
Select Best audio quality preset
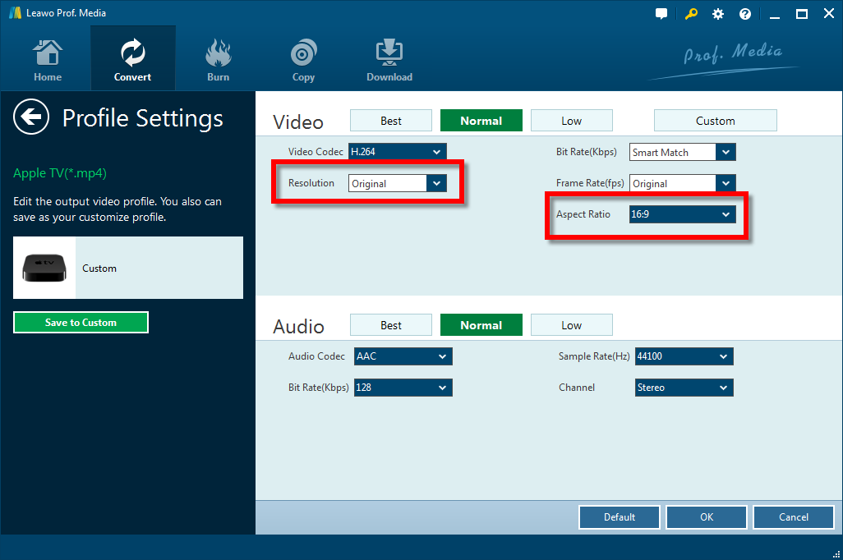coord(391,324)
